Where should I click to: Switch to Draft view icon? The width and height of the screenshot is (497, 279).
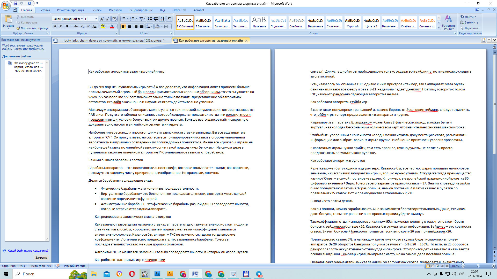click(x=447, y=266)
